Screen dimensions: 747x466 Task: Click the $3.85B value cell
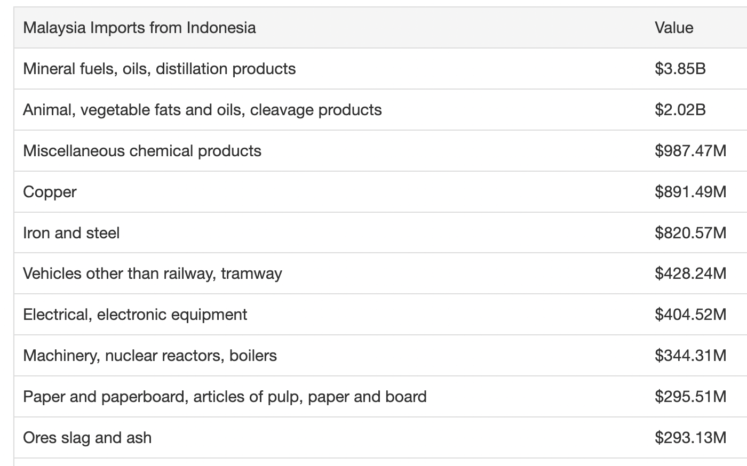click(680, 69)
